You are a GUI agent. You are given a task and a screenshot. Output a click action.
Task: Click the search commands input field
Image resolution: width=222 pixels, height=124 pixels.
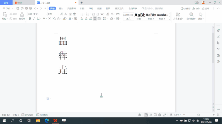point(153,9)
